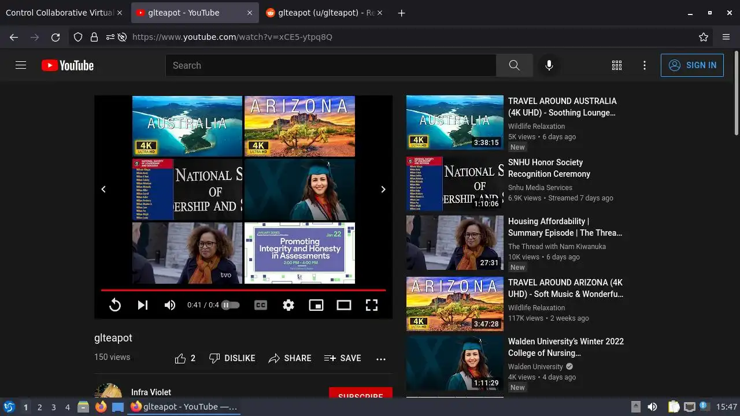Click the SIGN IN button
The image size is (740, 416).
coord(692,65)
